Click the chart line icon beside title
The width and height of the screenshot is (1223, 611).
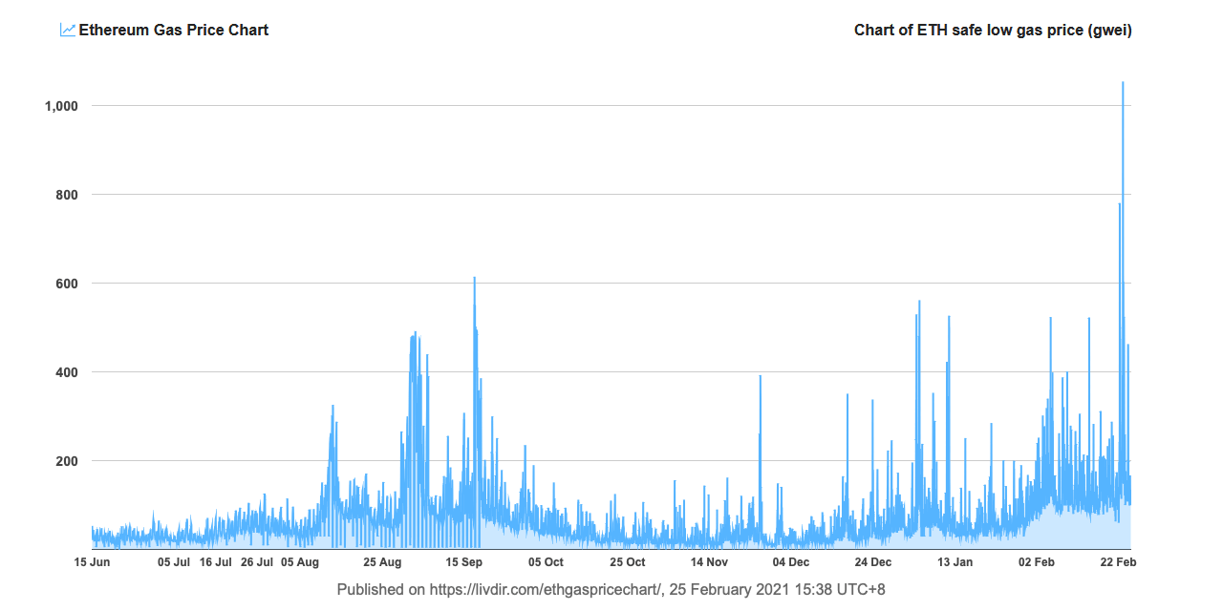coord(68,31)
